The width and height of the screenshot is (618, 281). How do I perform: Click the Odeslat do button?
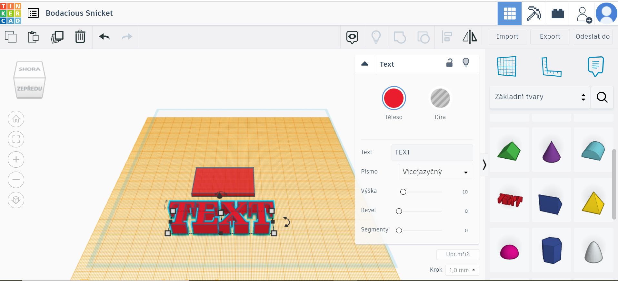pos(593,37)
